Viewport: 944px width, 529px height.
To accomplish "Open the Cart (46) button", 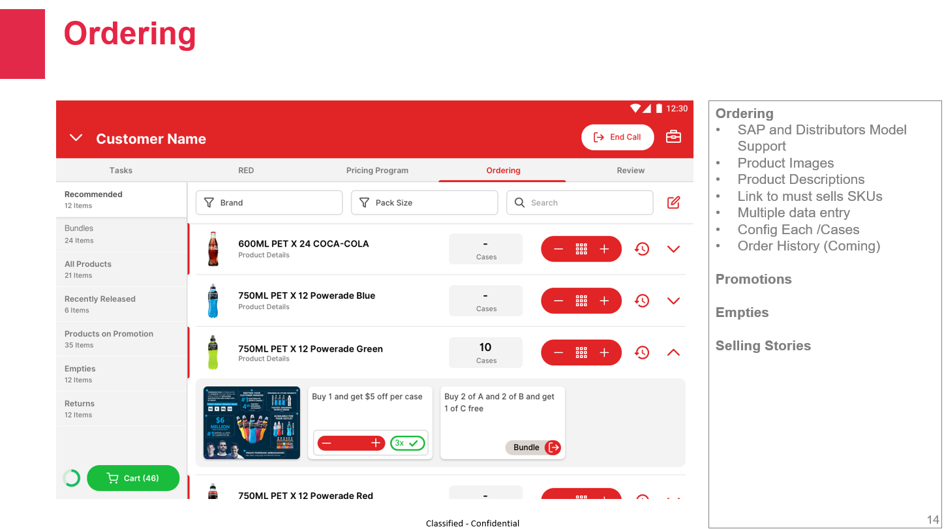I will pyautogui.click(x=133, y=478).
